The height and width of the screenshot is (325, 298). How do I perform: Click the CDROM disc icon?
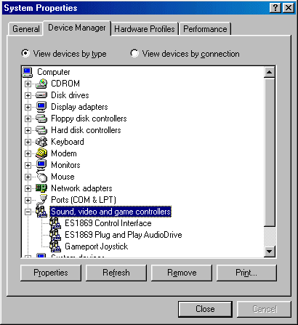coord(41,84)
